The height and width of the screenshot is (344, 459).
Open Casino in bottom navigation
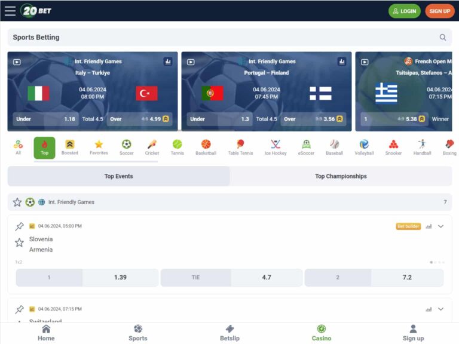[322, 333]
